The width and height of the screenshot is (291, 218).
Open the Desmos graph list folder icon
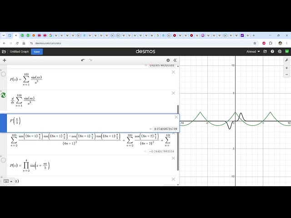(x=4, y=51)
